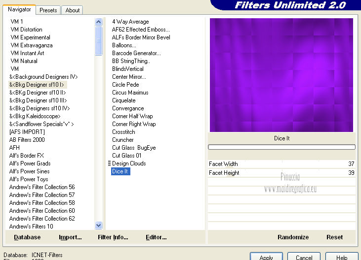Screen dimensions: 361x260
Task: Click the purple filter preview image
Action: [x=281, y=75]
